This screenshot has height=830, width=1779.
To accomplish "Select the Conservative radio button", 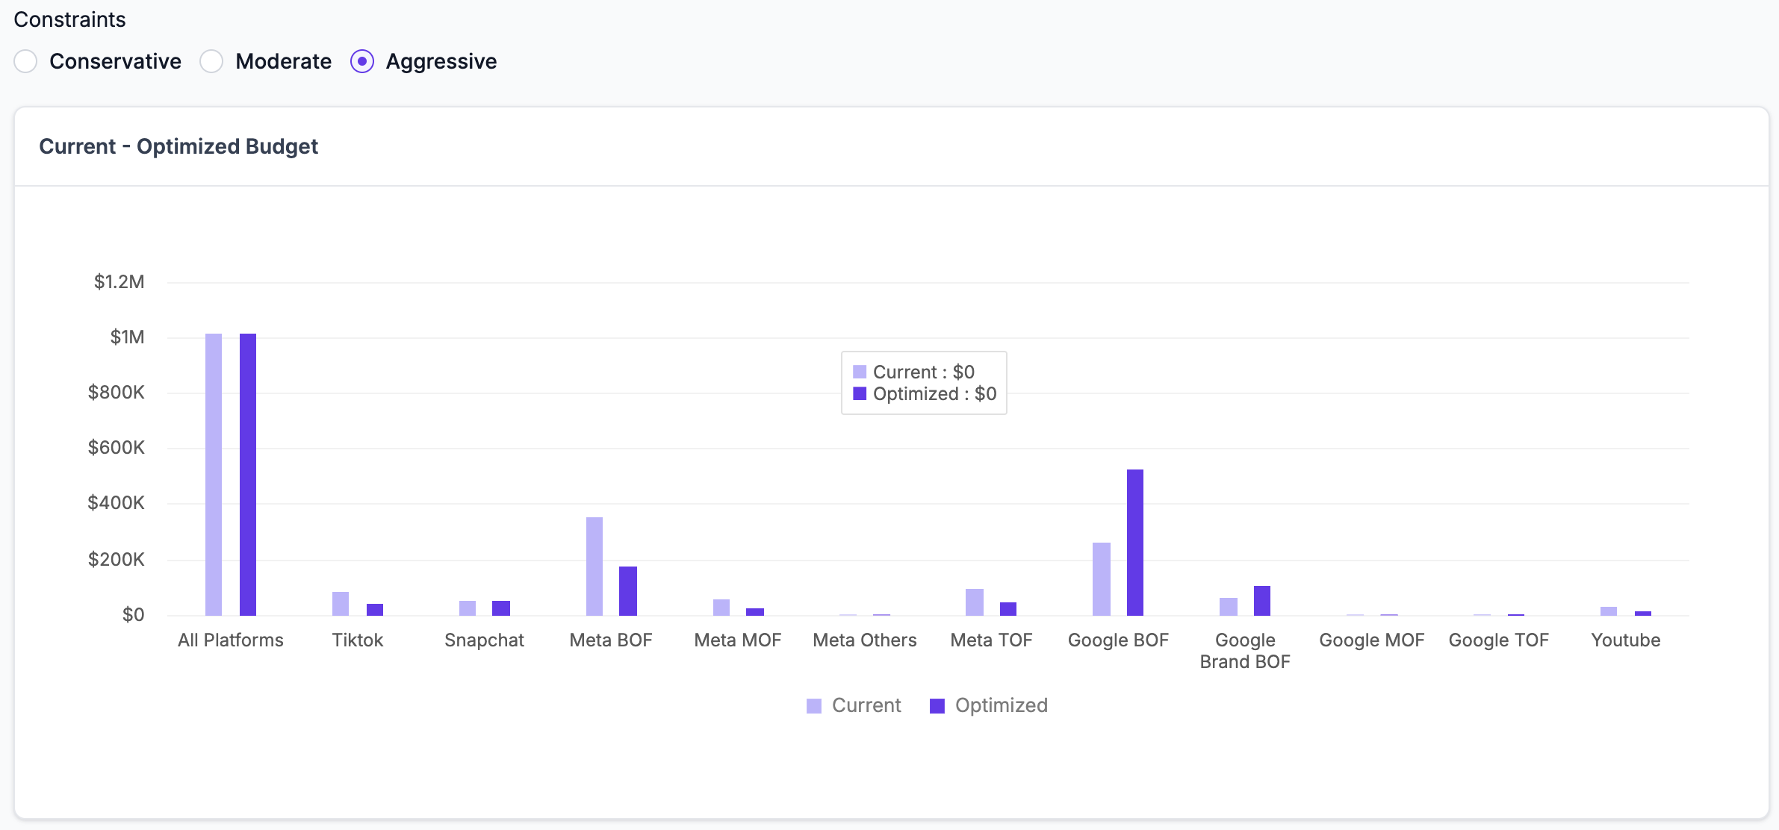I will point(25,61).
